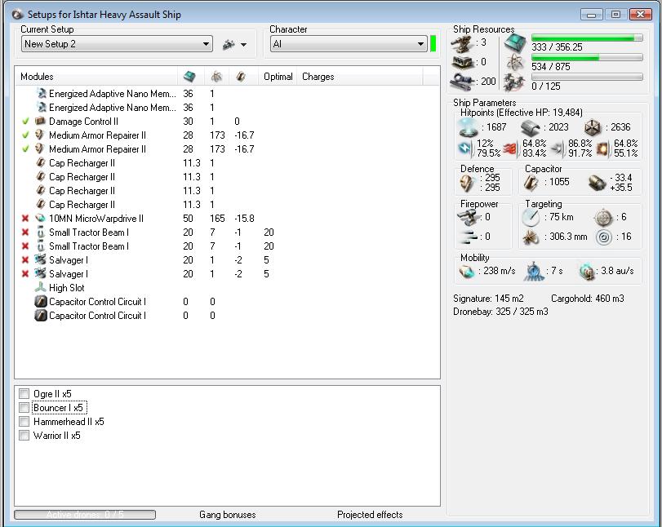
Task: Open the Current Setup dropdown
Action: click(117, 44)
